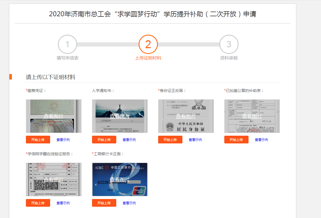Image resolution: width=321 pixels, height=218 pixels.
Task: View the 学信网学籍在线验证报告 thumbnail
Action: pos(53,179)
